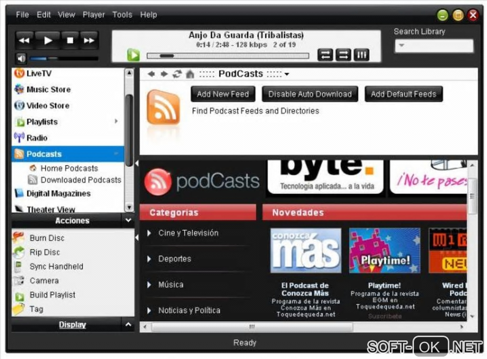
Task: Click Disable Auto Download button
Action: [x=310, y=94]
